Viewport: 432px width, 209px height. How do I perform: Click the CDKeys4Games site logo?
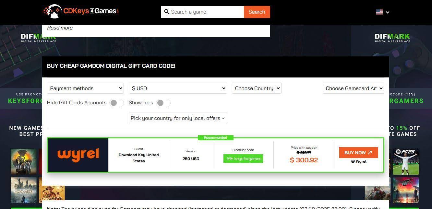tap(81, 12)
